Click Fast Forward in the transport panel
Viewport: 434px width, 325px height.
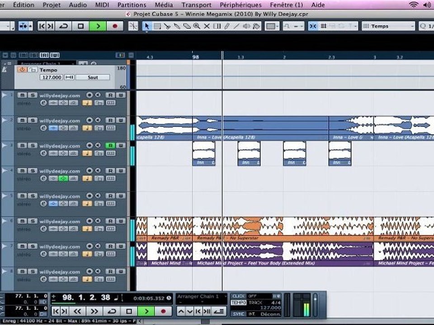pyautogui.click(x=94, y=311)
